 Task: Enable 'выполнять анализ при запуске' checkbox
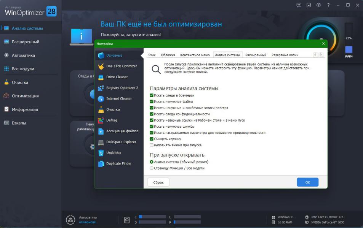coord(152,145)
